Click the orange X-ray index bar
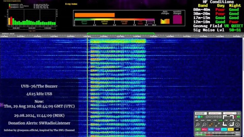 pos(95,15)
